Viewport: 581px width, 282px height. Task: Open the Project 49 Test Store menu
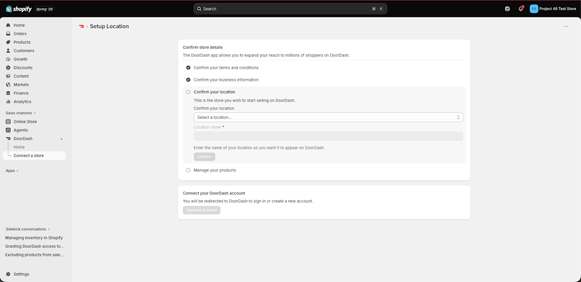(553, 9)
